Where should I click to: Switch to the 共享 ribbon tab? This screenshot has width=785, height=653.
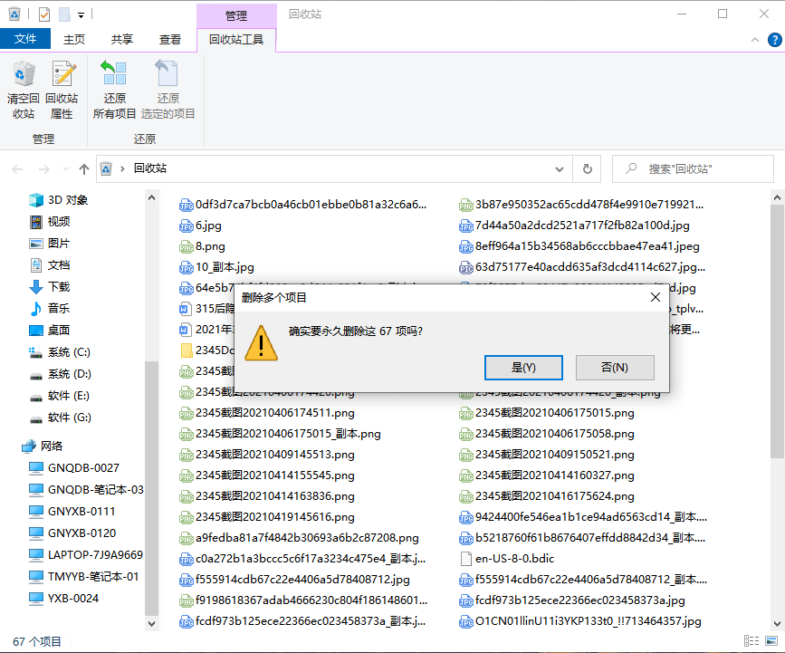click(x=122, y=40)
